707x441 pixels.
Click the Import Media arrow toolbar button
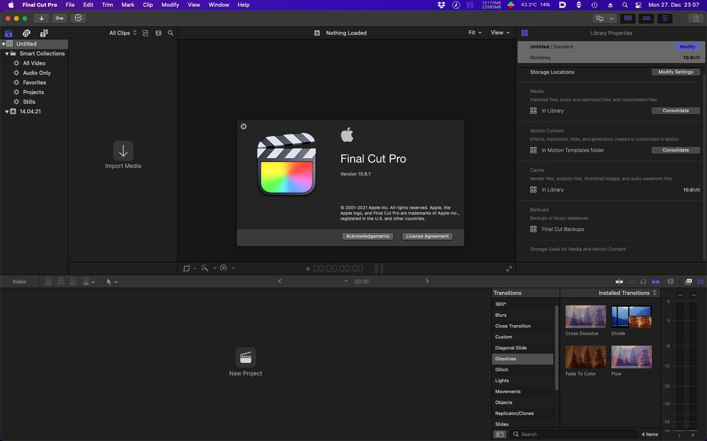(x=41, y=18)
